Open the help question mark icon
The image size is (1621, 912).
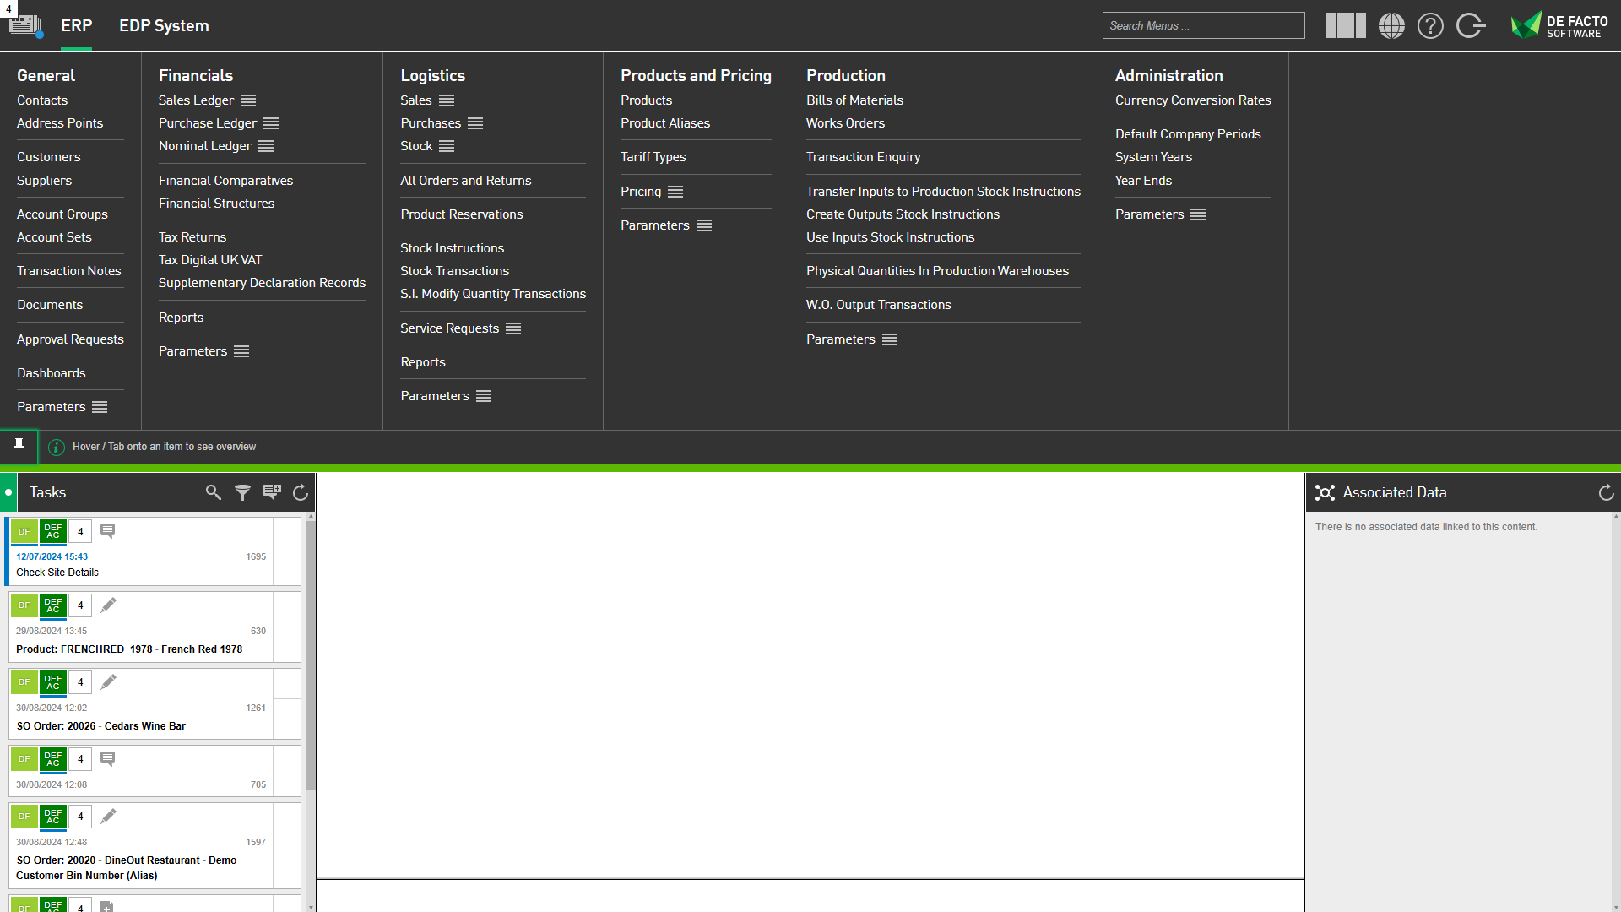1430,25
